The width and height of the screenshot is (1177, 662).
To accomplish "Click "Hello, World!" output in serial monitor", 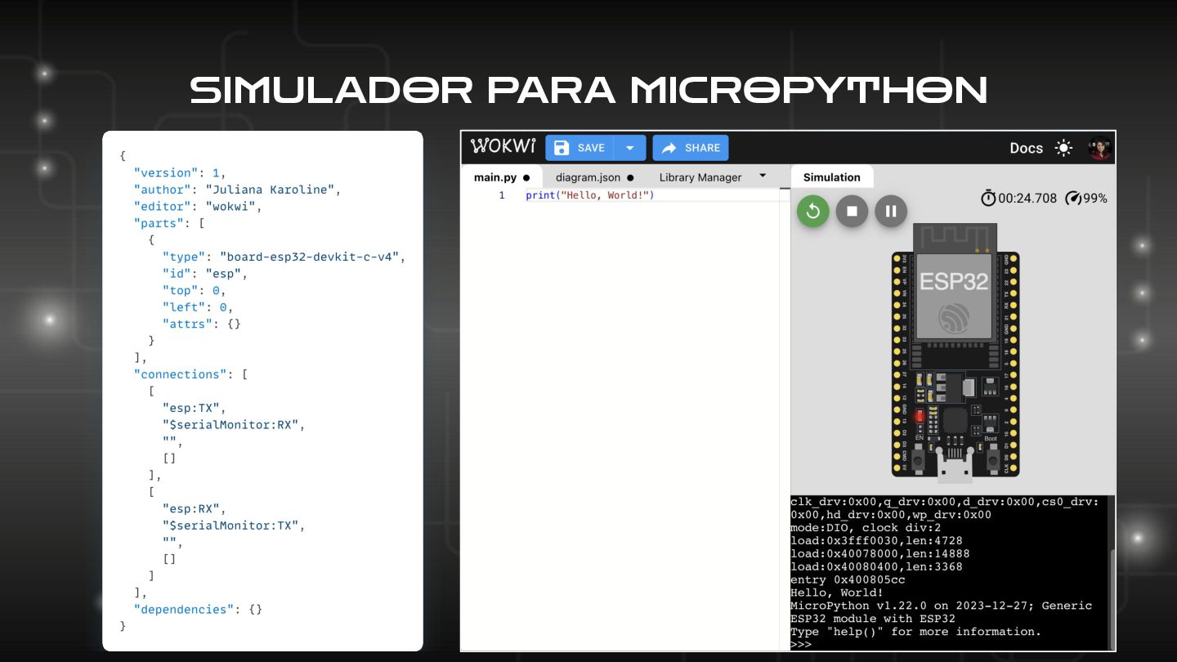I will [x=837, y=593].
